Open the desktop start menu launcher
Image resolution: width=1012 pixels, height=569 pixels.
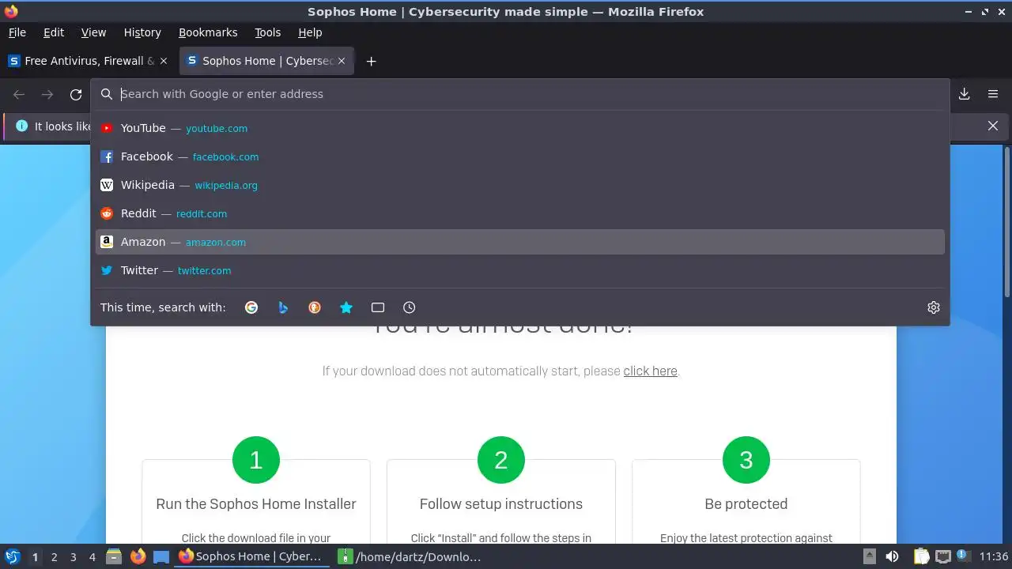(13, 556)
